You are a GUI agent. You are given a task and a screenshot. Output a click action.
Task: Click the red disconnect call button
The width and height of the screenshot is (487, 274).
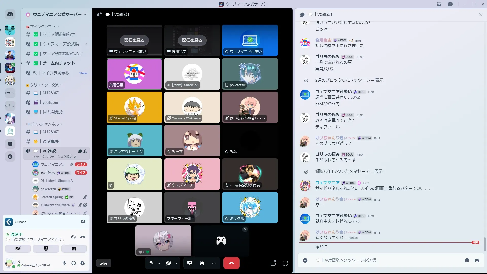tap(231, 263)
